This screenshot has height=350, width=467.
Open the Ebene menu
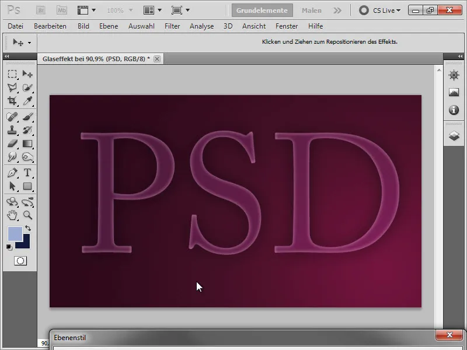click(109, 26)
